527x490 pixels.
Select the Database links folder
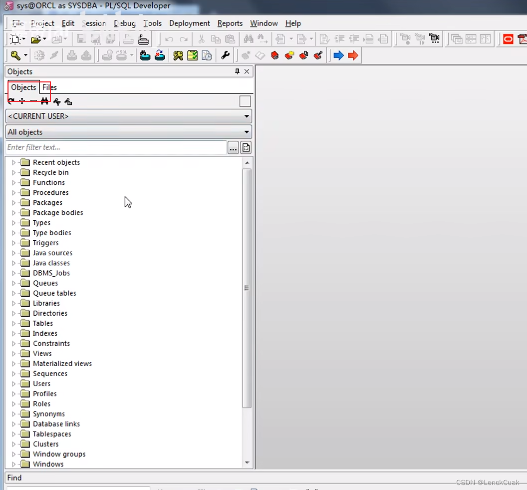(56, 424)
